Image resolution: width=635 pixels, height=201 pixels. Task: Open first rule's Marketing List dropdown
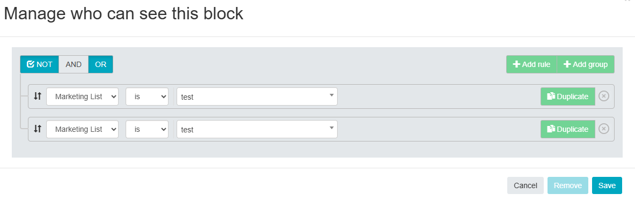82,96
